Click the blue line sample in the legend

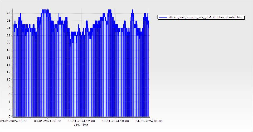tap(163, 17)
